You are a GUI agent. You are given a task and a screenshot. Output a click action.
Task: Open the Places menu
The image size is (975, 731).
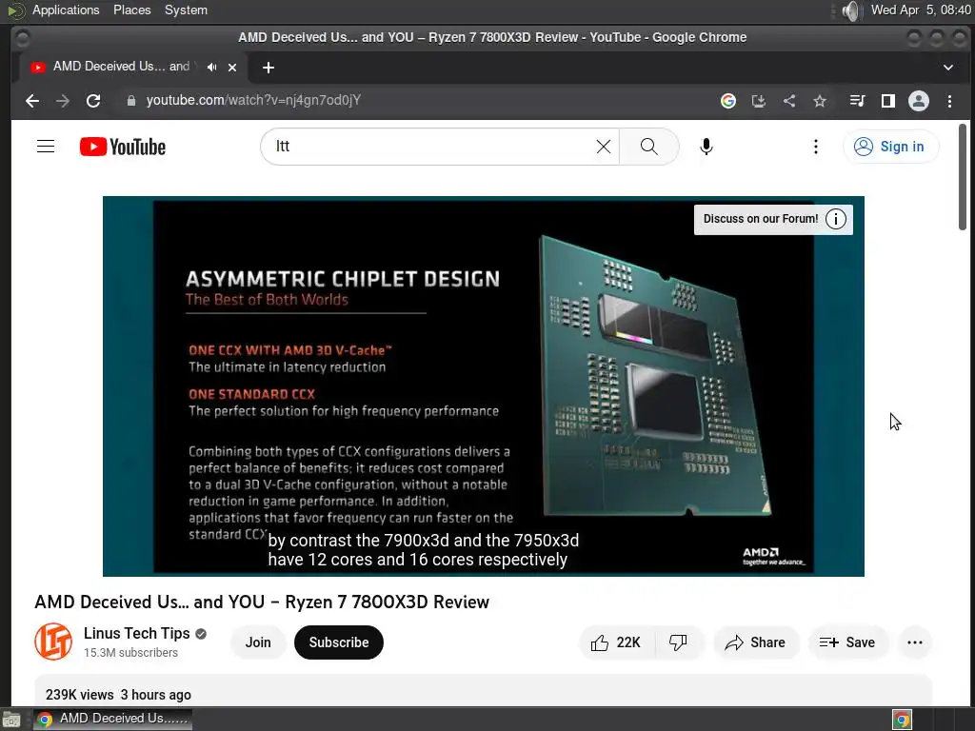click(x=131, y=10)
